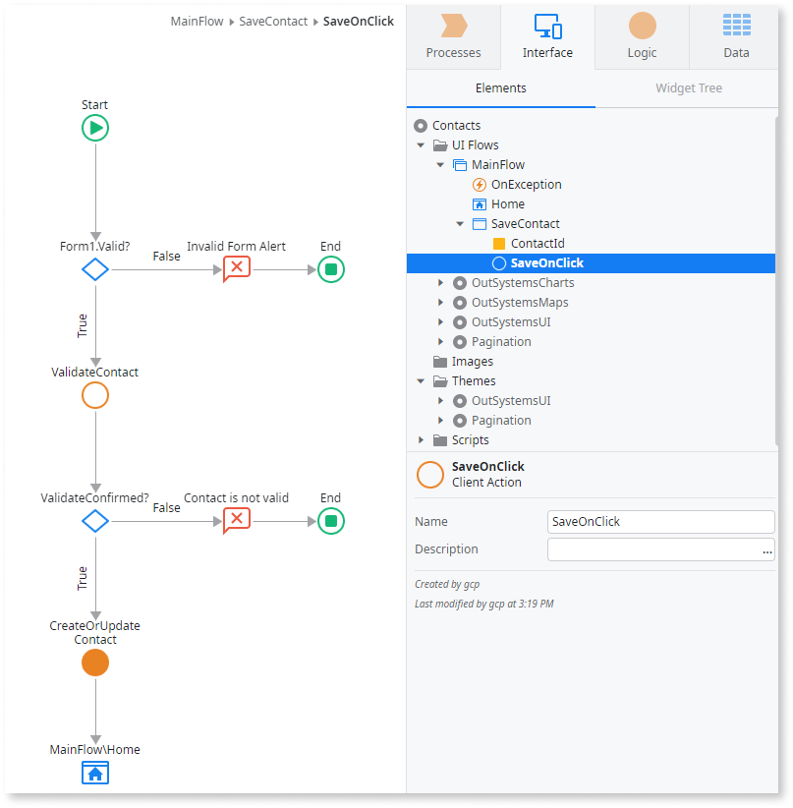Collapse the UI Flows folder
The width and height of the screenshot is (793, 808).
point(421,144)
